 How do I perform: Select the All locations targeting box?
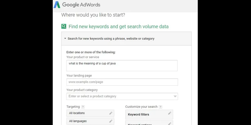[87, 113]
